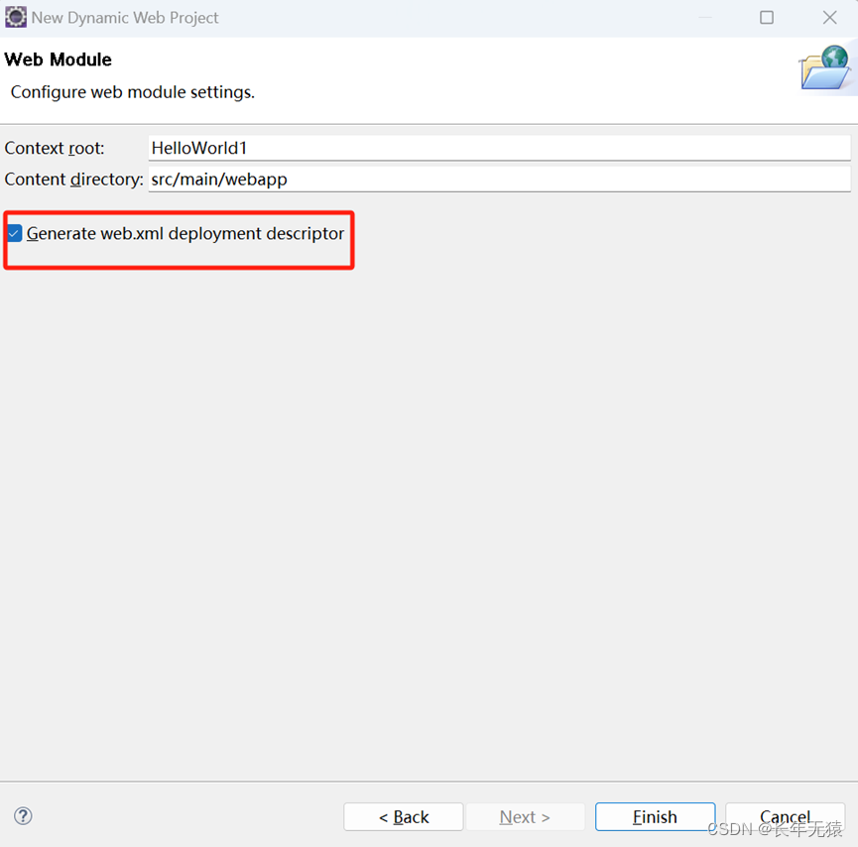Image resolution: width=858 pixels, height=847 pixels.
Task: Click 'Configure web module settings.' description text
Action: pos(133,92)
